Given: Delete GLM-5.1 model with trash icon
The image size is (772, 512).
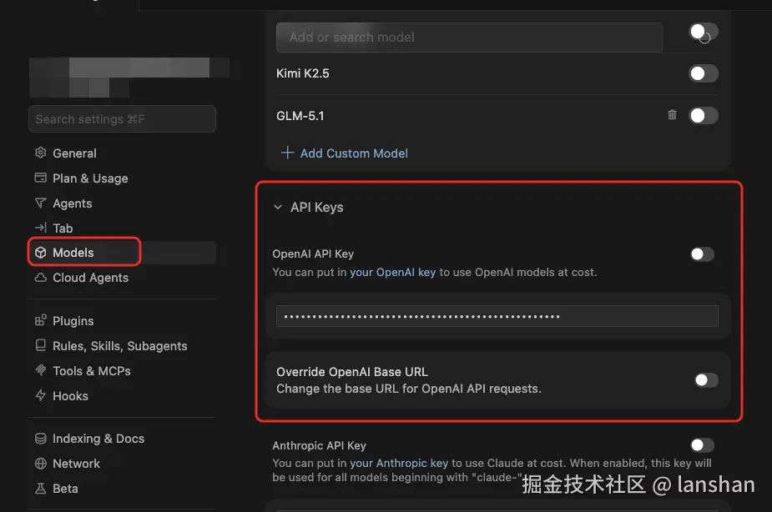Looking at the screenshot, I should coord(672,114).
